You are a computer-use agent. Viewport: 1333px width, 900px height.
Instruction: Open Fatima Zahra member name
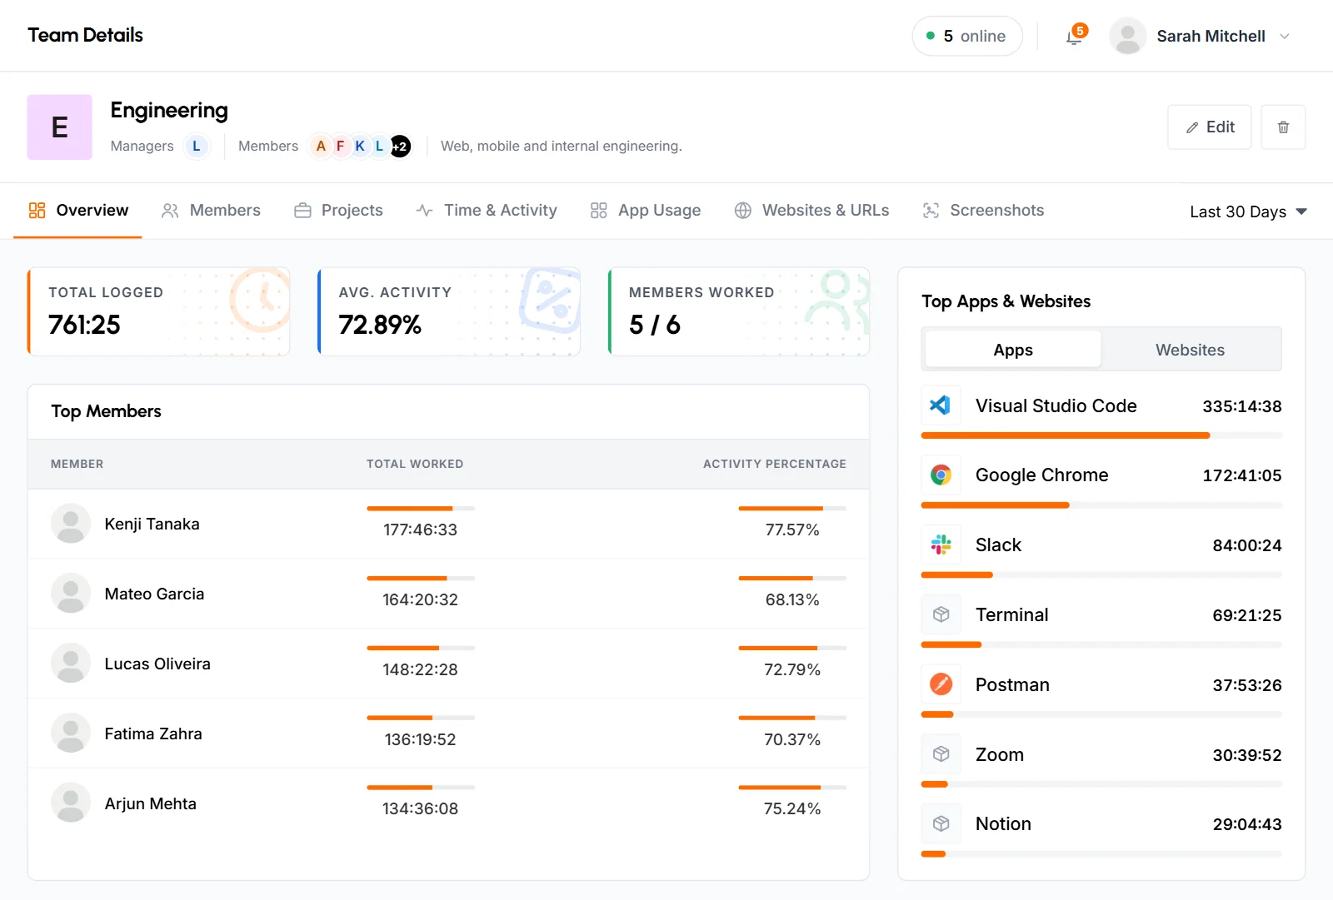pyautogui.click(x=153, y=733)
